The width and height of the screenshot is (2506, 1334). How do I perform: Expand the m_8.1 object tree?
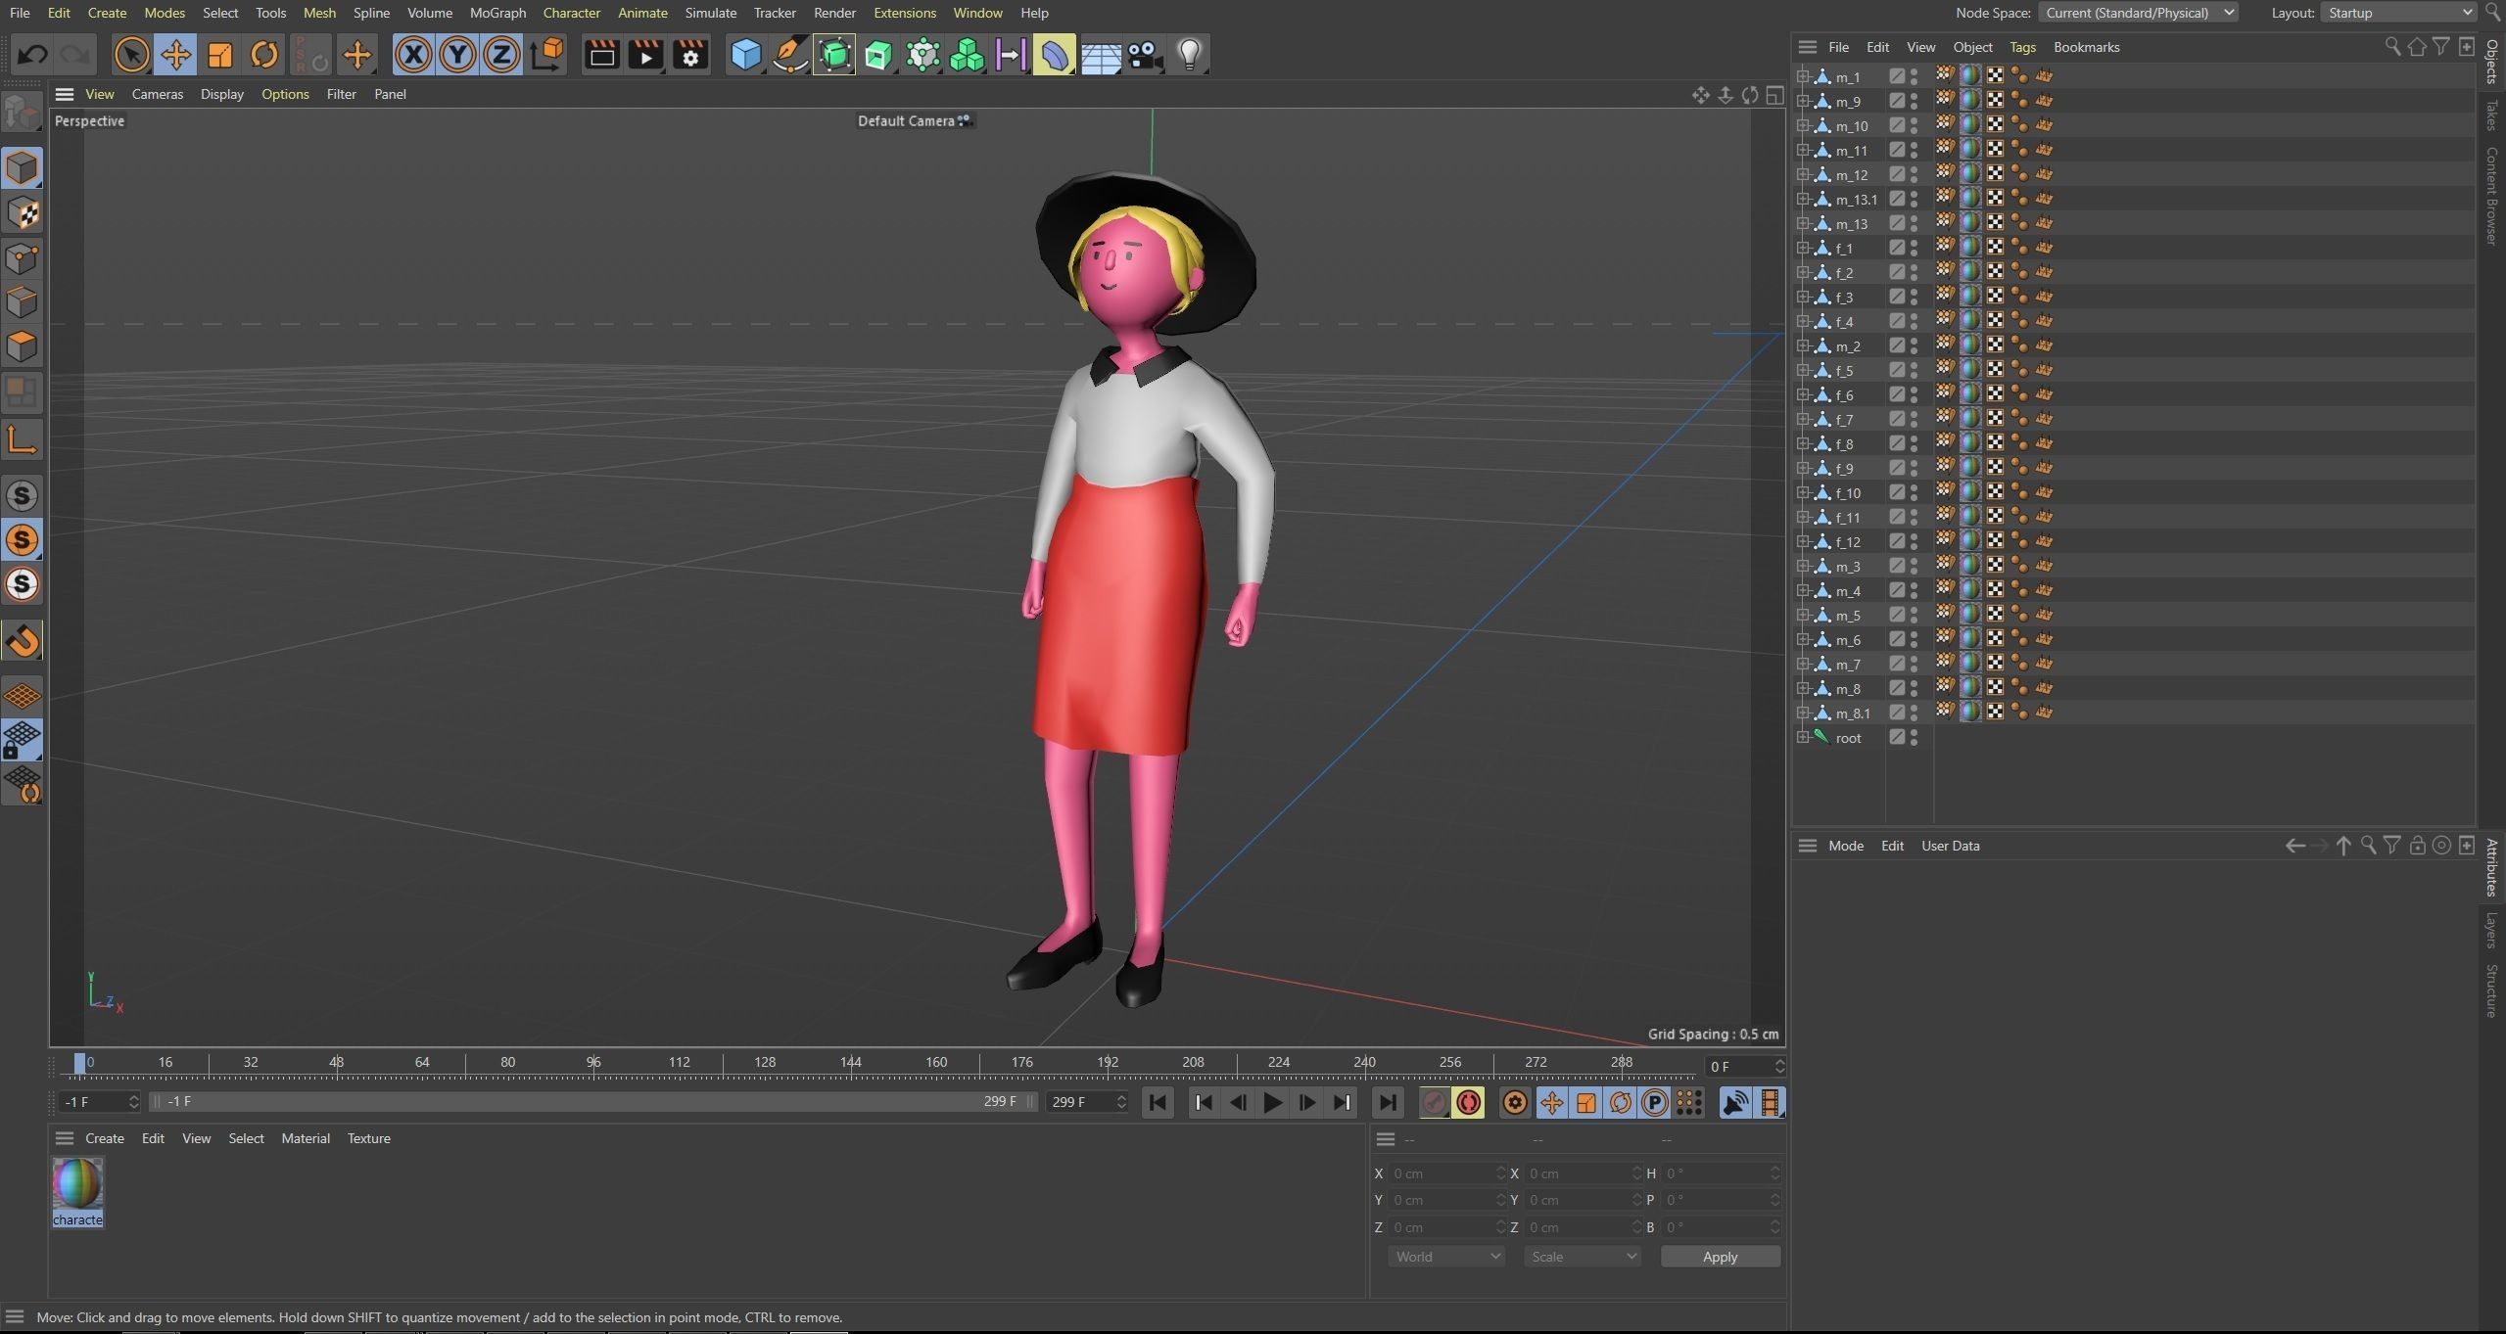pyautogui.click(x=1802, y=713)
